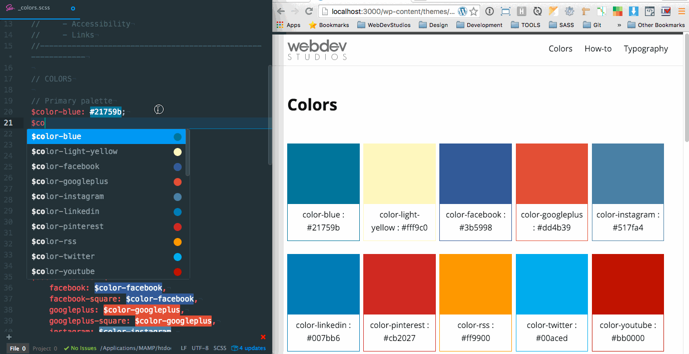Select the $color-youtube suggestion
The width and height of the screenshot is (689, 354).
(x=106, y=271)
